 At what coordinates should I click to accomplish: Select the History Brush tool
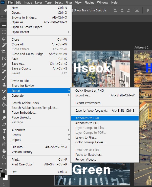(x=4, y=92)
